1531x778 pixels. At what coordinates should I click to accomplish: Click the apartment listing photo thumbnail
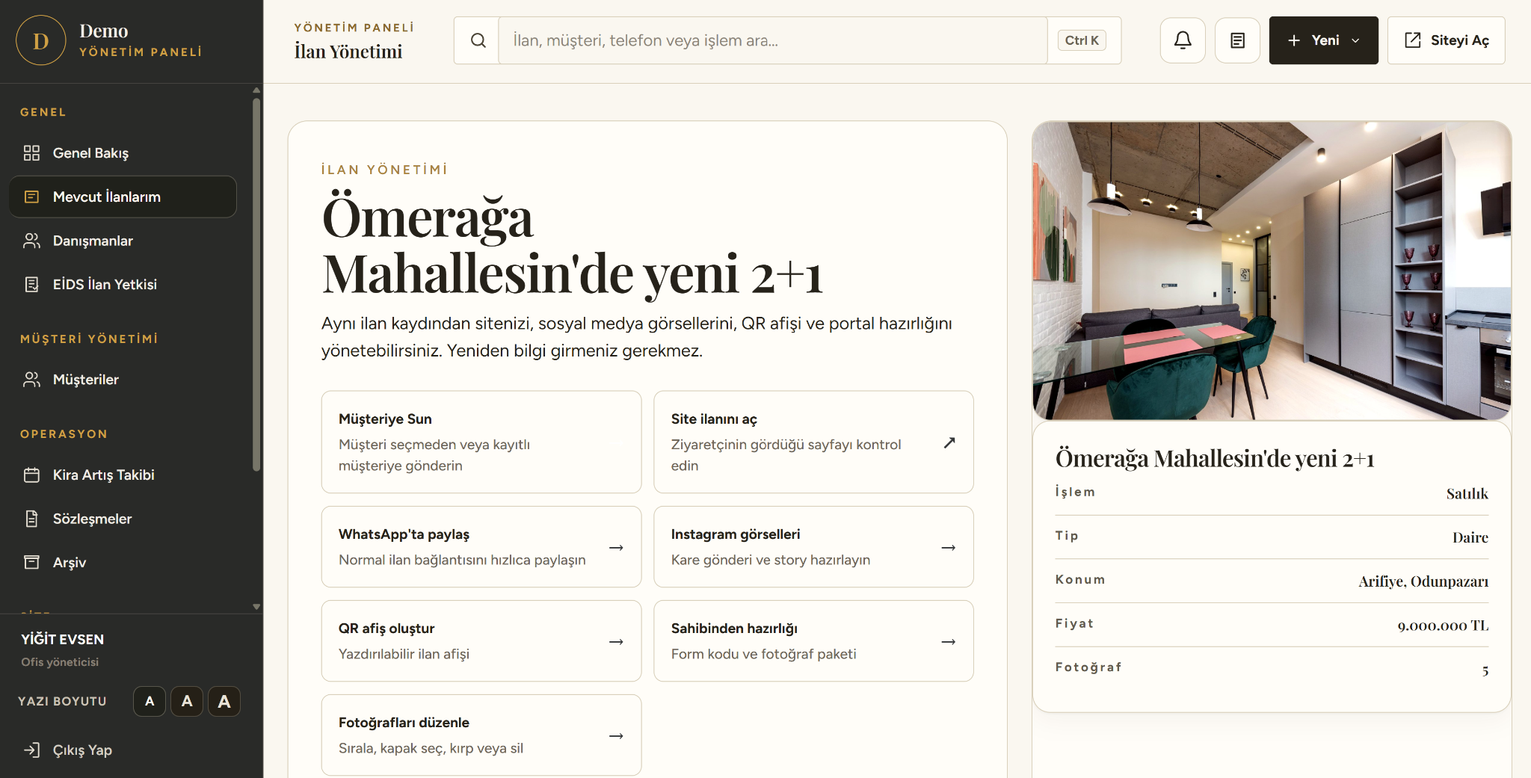tap(1272, 271)
